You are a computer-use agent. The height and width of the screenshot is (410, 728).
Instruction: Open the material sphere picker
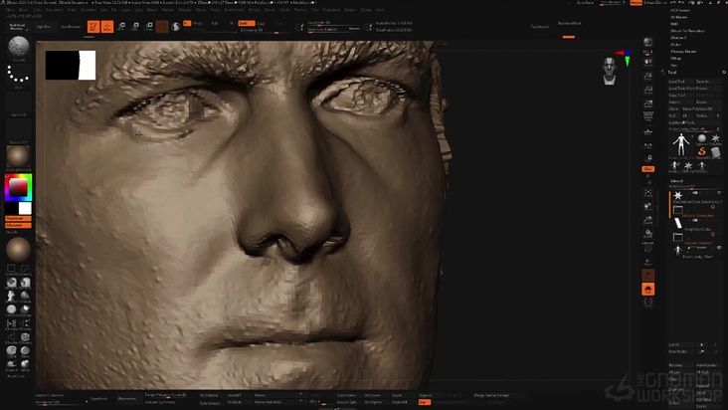(x=19, y=157)
